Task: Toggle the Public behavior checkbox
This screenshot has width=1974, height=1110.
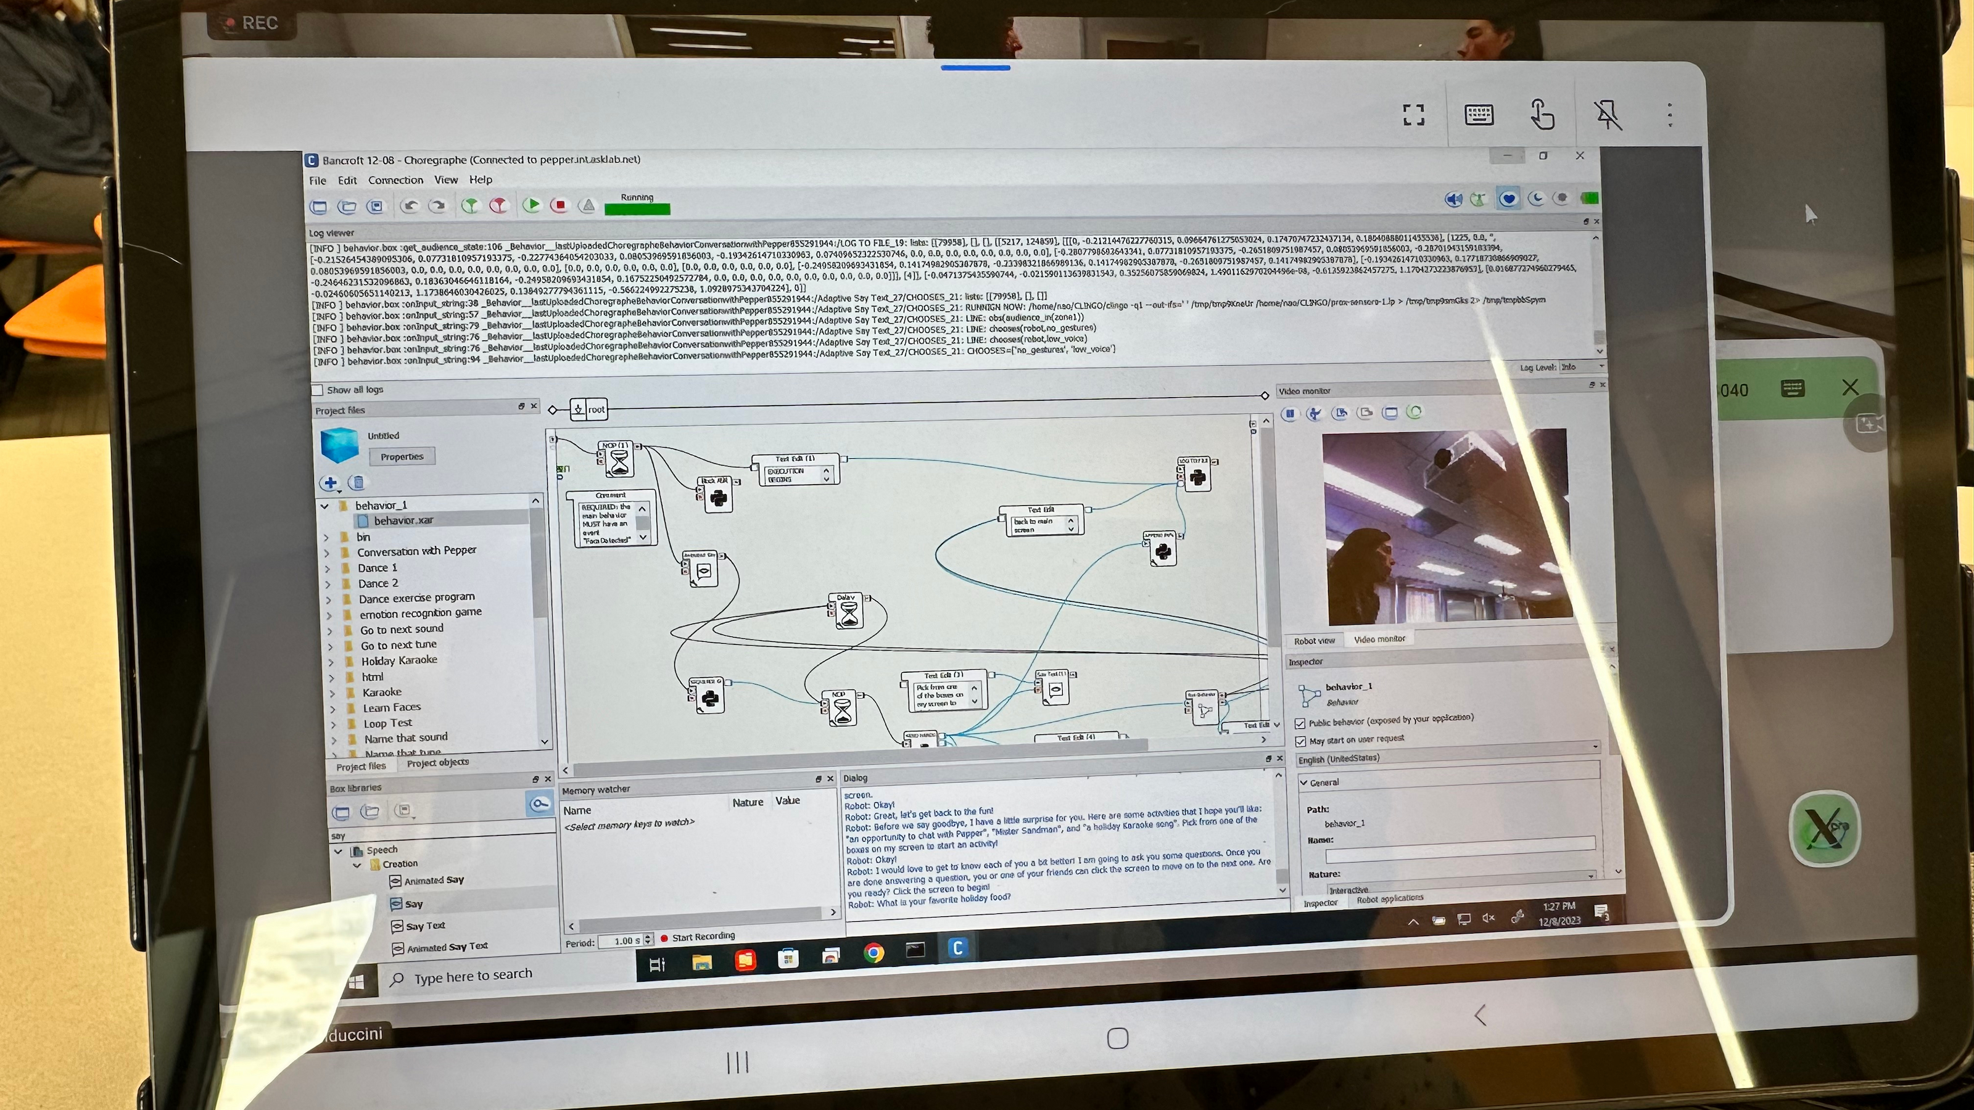Action: 1300,723
